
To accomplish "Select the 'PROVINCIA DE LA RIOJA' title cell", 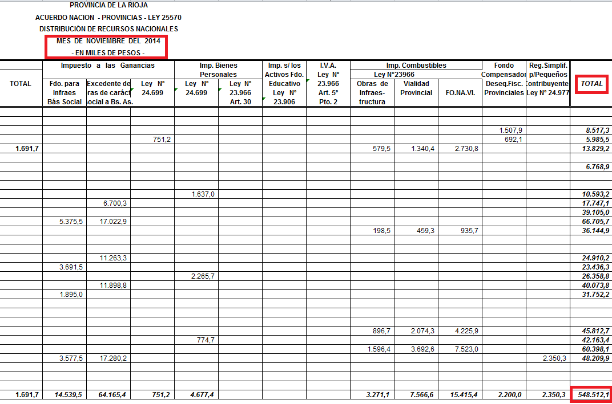I will (108, 5).
